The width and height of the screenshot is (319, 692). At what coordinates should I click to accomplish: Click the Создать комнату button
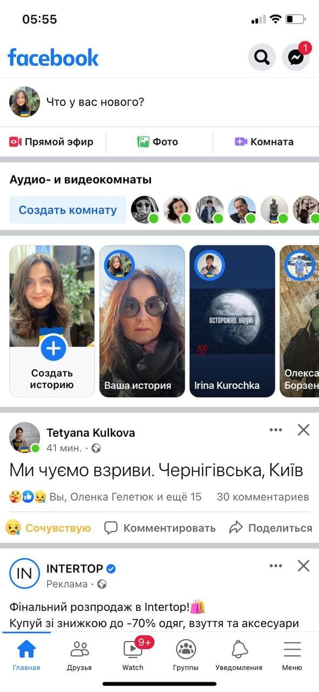click(x=68, y=210)
